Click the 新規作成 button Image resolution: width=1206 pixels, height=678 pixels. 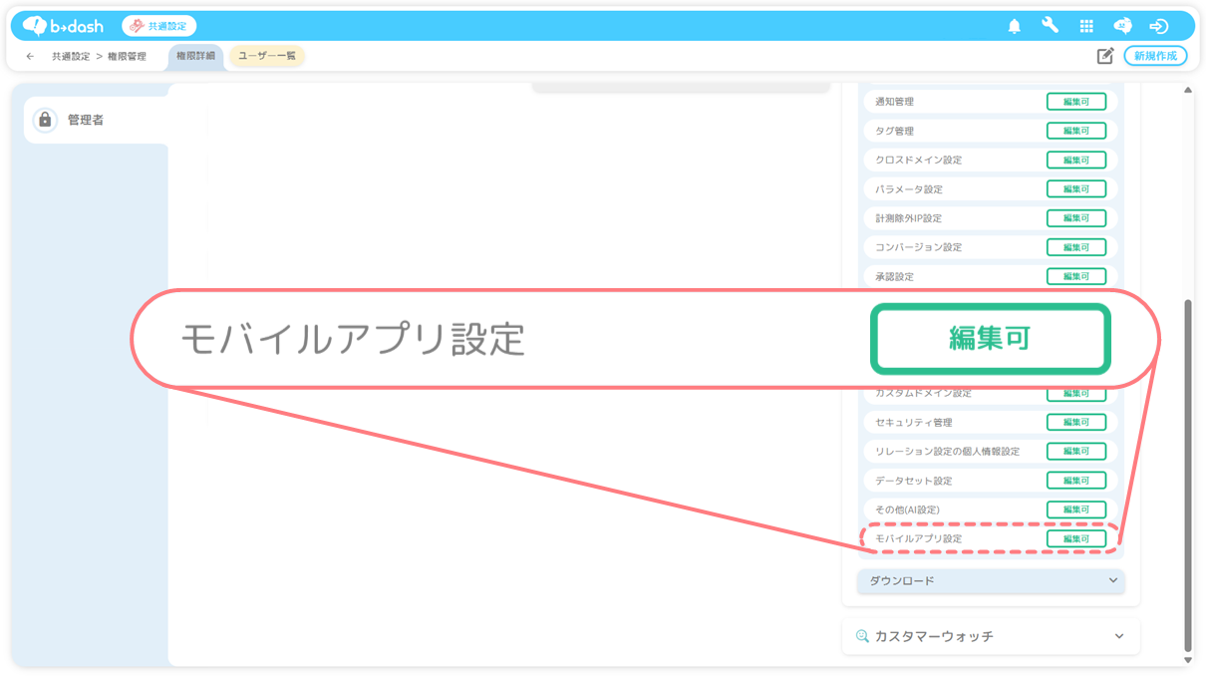click(x=1155, y=56)
